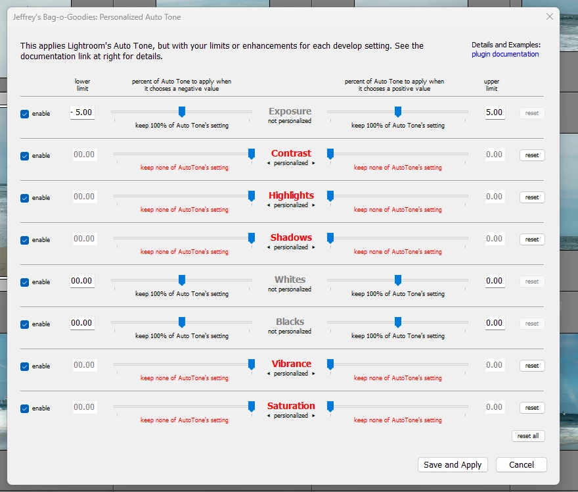Click left arrow beside Vibrance personalized
The height and width of the screenshot is (492, 578).
(x=269, y=374)
